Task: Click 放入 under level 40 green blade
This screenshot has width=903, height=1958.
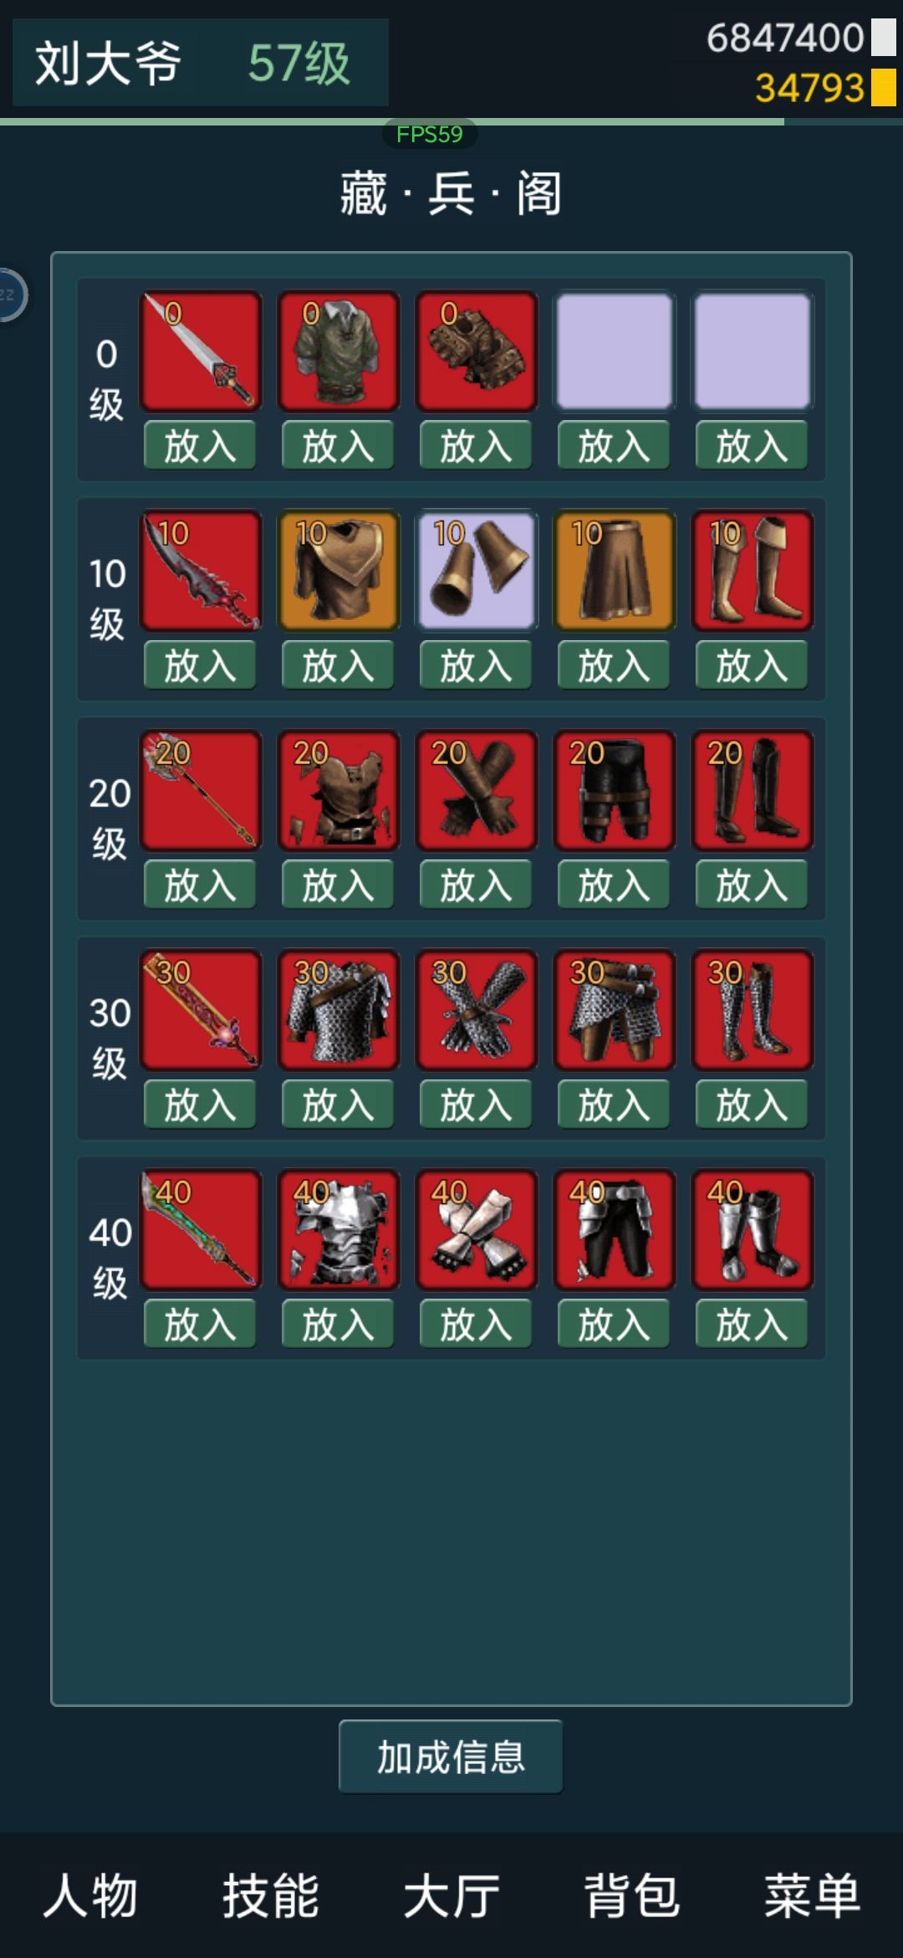Action: point(200,1324)
